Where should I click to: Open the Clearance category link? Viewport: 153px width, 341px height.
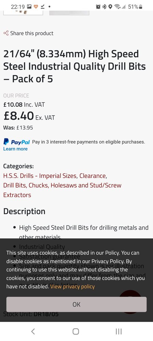(x=93, y=176)
